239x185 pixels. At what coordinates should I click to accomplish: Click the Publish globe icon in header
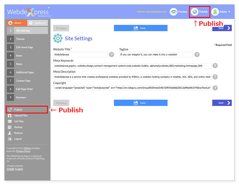195,12
